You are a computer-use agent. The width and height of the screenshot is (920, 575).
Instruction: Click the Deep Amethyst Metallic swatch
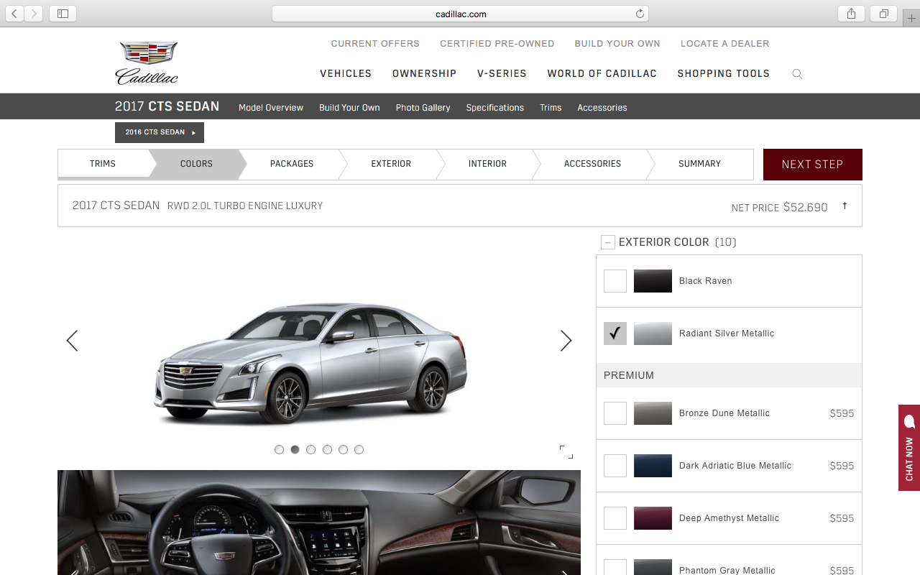(x=653, y=518)
